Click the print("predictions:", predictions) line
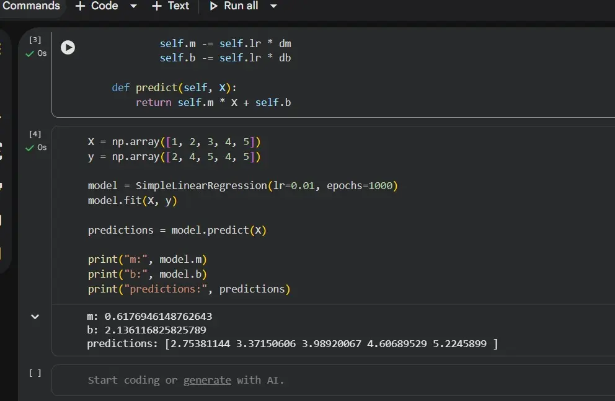 coord(189,289)
